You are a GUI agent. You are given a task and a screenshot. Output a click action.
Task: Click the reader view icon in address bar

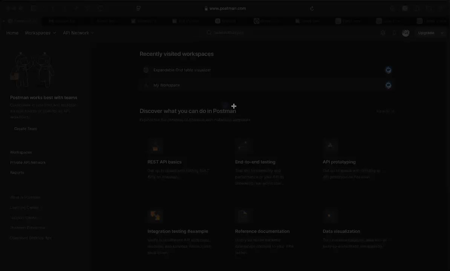pyautogui.click(x=138, y=8)
